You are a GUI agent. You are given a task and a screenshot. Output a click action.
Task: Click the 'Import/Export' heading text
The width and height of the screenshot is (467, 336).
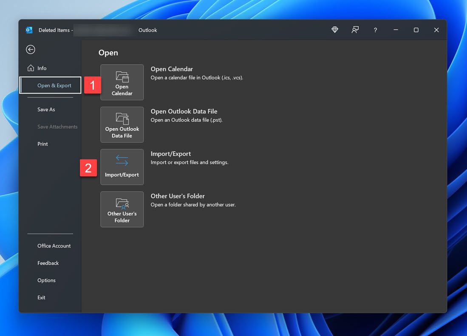(171, 154)
